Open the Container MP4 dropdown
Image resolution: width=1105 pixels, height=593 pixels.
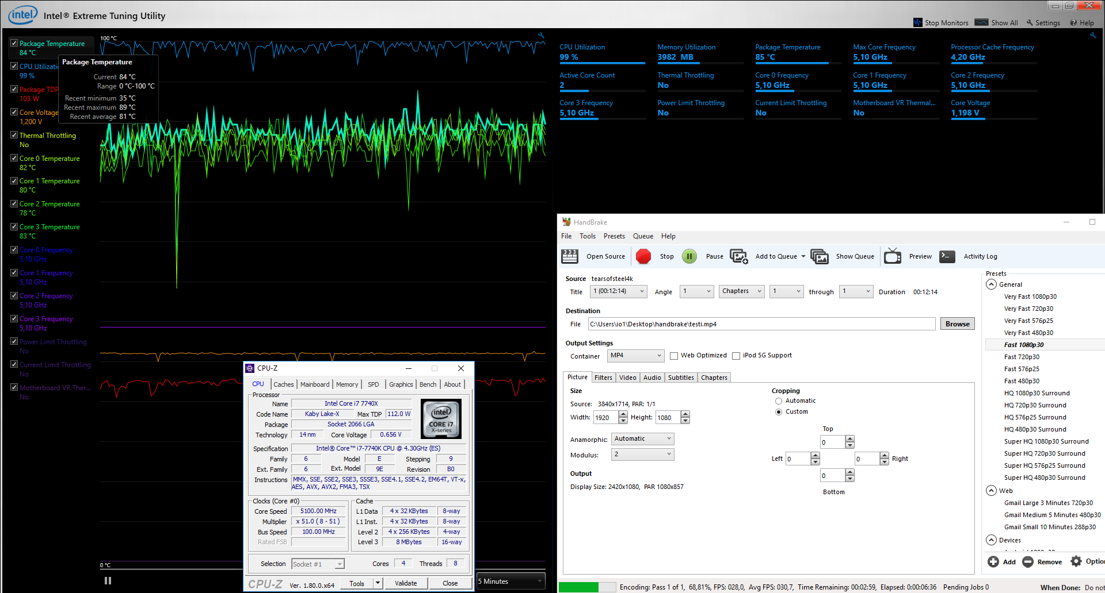click(635, 356)
